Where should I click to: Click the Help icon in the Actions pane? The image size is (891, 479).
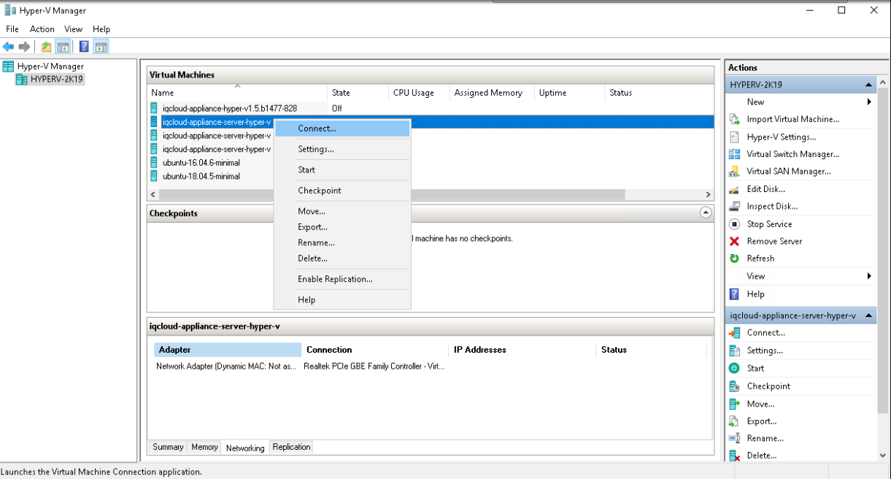[x=735, y=294]
